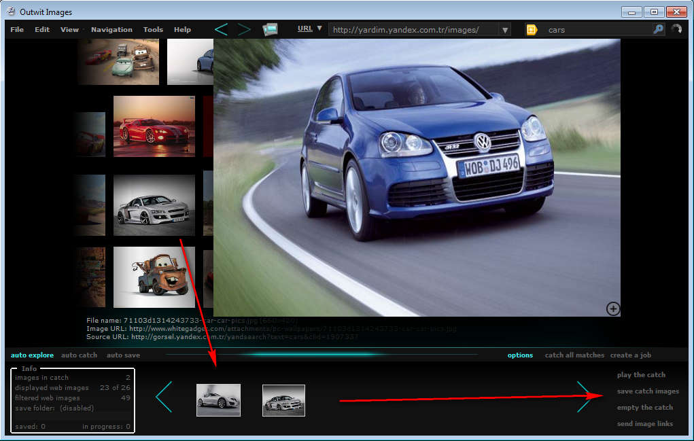Toggle auto explore mode
The width and height of the screenshot is (694, 441).
[32, 355]
